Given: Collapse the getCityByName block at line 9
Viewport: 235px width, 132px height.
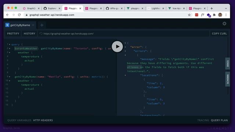Looking at the screenshot, I should pyautogui.click(x=10, y=77).
